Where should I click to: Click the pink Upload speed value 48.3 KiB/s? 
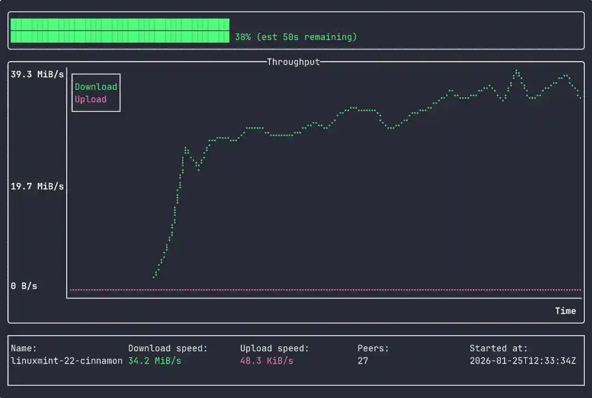[267, 360]
